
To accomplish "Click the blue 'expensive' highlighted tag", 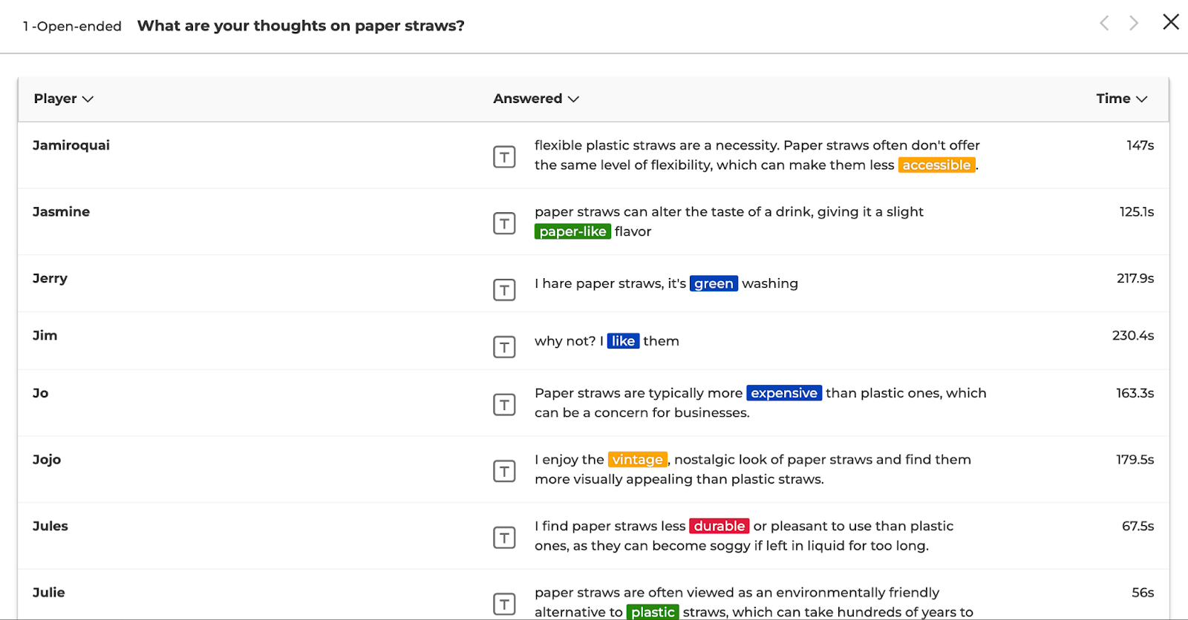I will 783,393.
